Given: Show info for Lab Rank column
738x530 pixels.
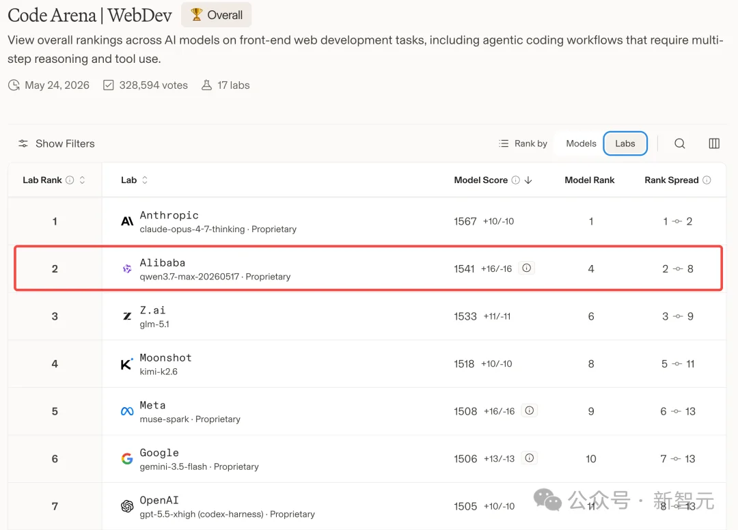Looking at the screenshot, I should tap(70, 180).
